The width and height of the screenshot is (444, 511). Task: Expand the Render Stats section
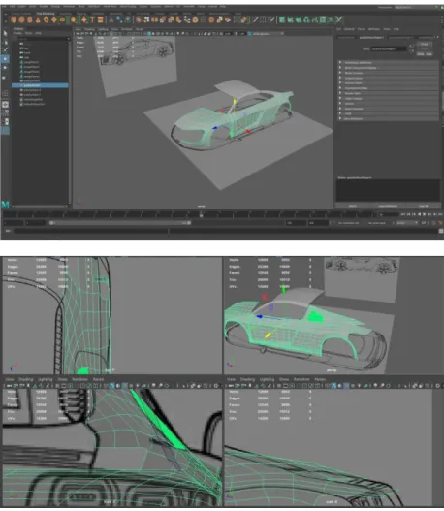point(388,93)
